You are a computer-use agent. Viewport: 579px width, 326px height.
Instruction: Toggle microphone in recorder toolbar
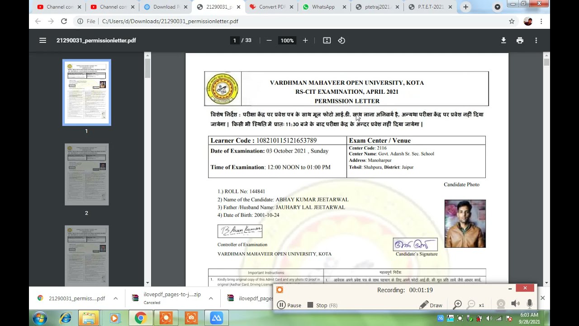tap(529, 304)
